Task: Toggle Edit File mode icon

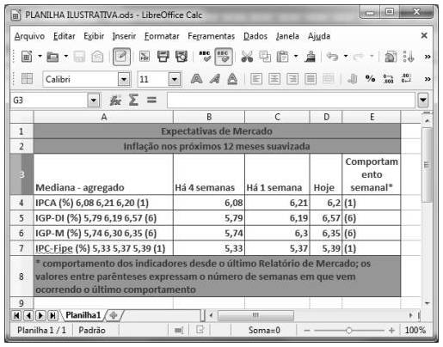Action: (121, 57)
